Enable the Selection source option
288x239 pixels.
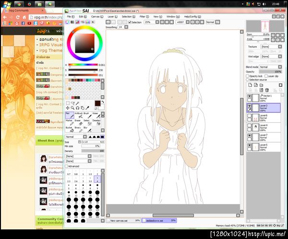coord(247,80)
